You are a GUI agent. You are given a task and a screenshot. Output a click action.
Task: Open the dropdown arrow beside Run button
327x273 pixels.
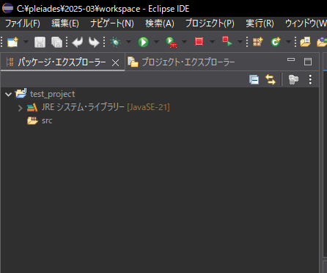pos(156,42)
